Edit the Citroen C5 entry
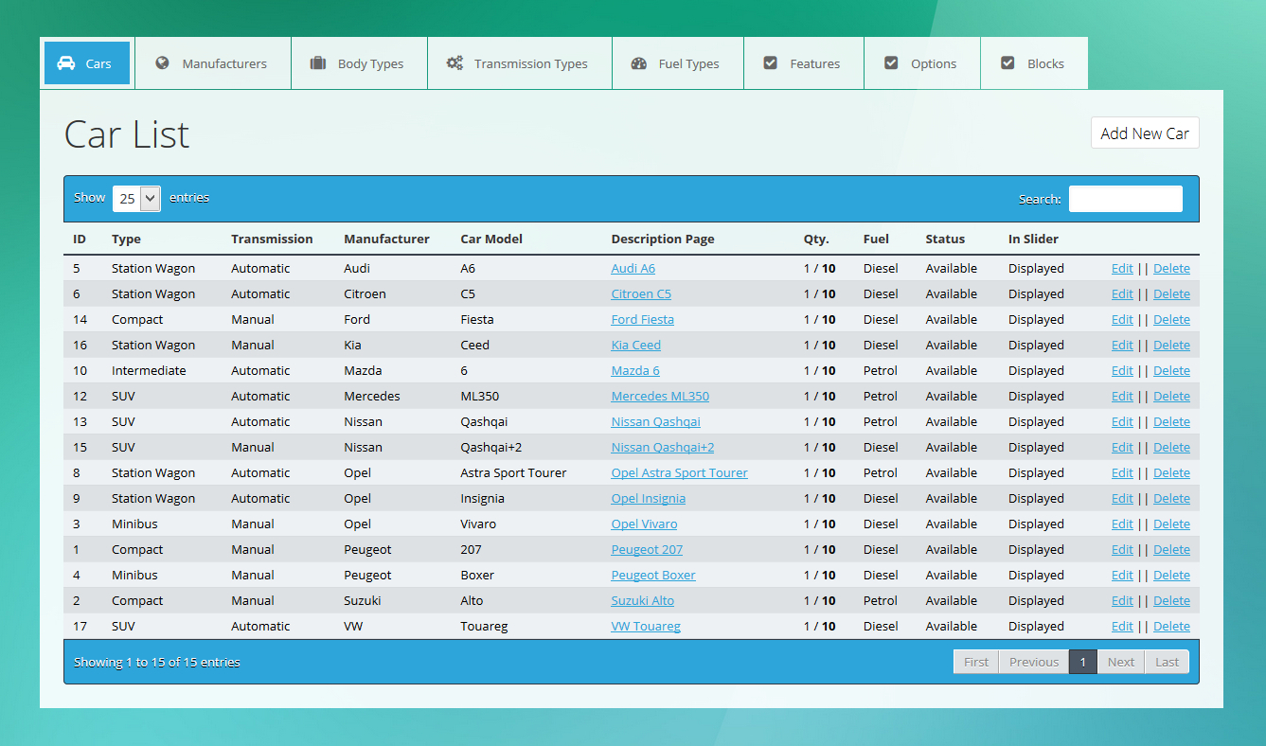The width and height of the screenshot is (1266, 746). 1122,293
